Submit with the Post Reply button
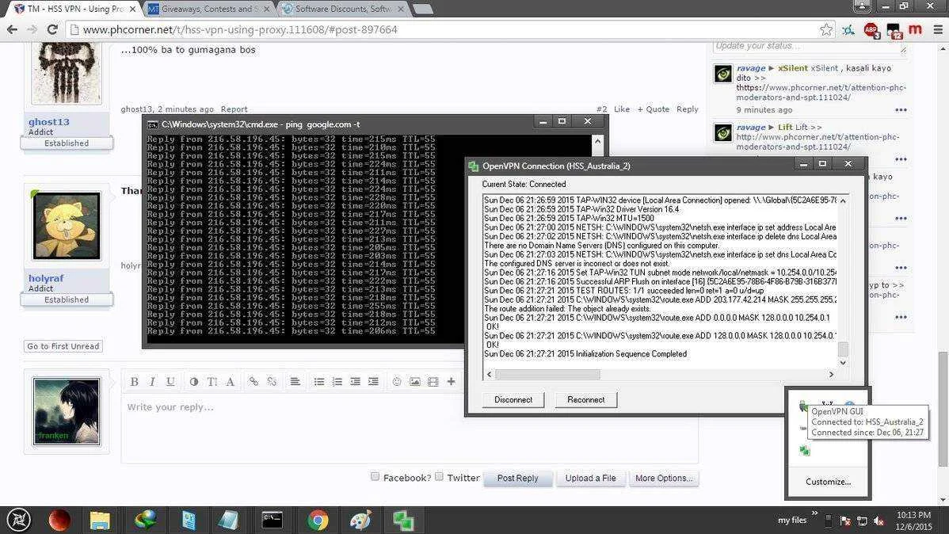The width and height of the screenshot is (949, 534). [517, 479]
